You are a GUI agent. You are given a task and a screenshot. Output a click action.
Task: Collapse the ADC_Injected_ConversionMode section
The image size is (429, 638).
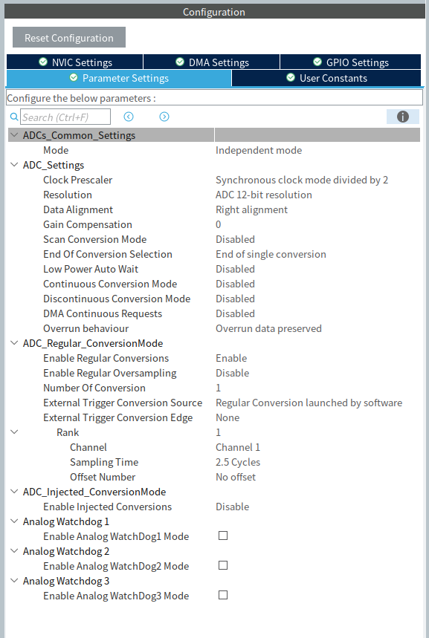(x=14, y=492)
